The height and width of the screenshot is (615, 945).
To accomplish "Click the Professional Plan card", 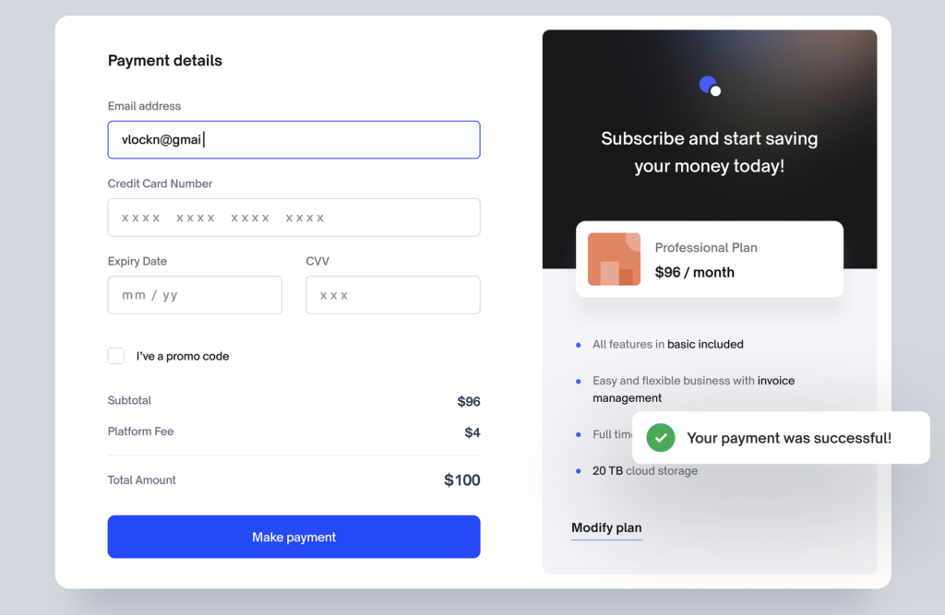I will (710, 259).
